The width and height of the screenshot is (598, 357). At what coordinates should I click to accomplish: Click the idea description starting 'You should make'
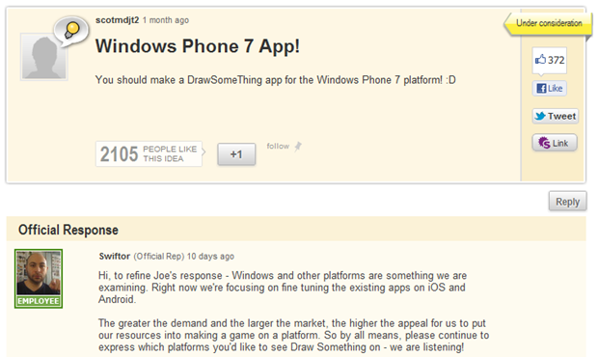pos(275,80)
